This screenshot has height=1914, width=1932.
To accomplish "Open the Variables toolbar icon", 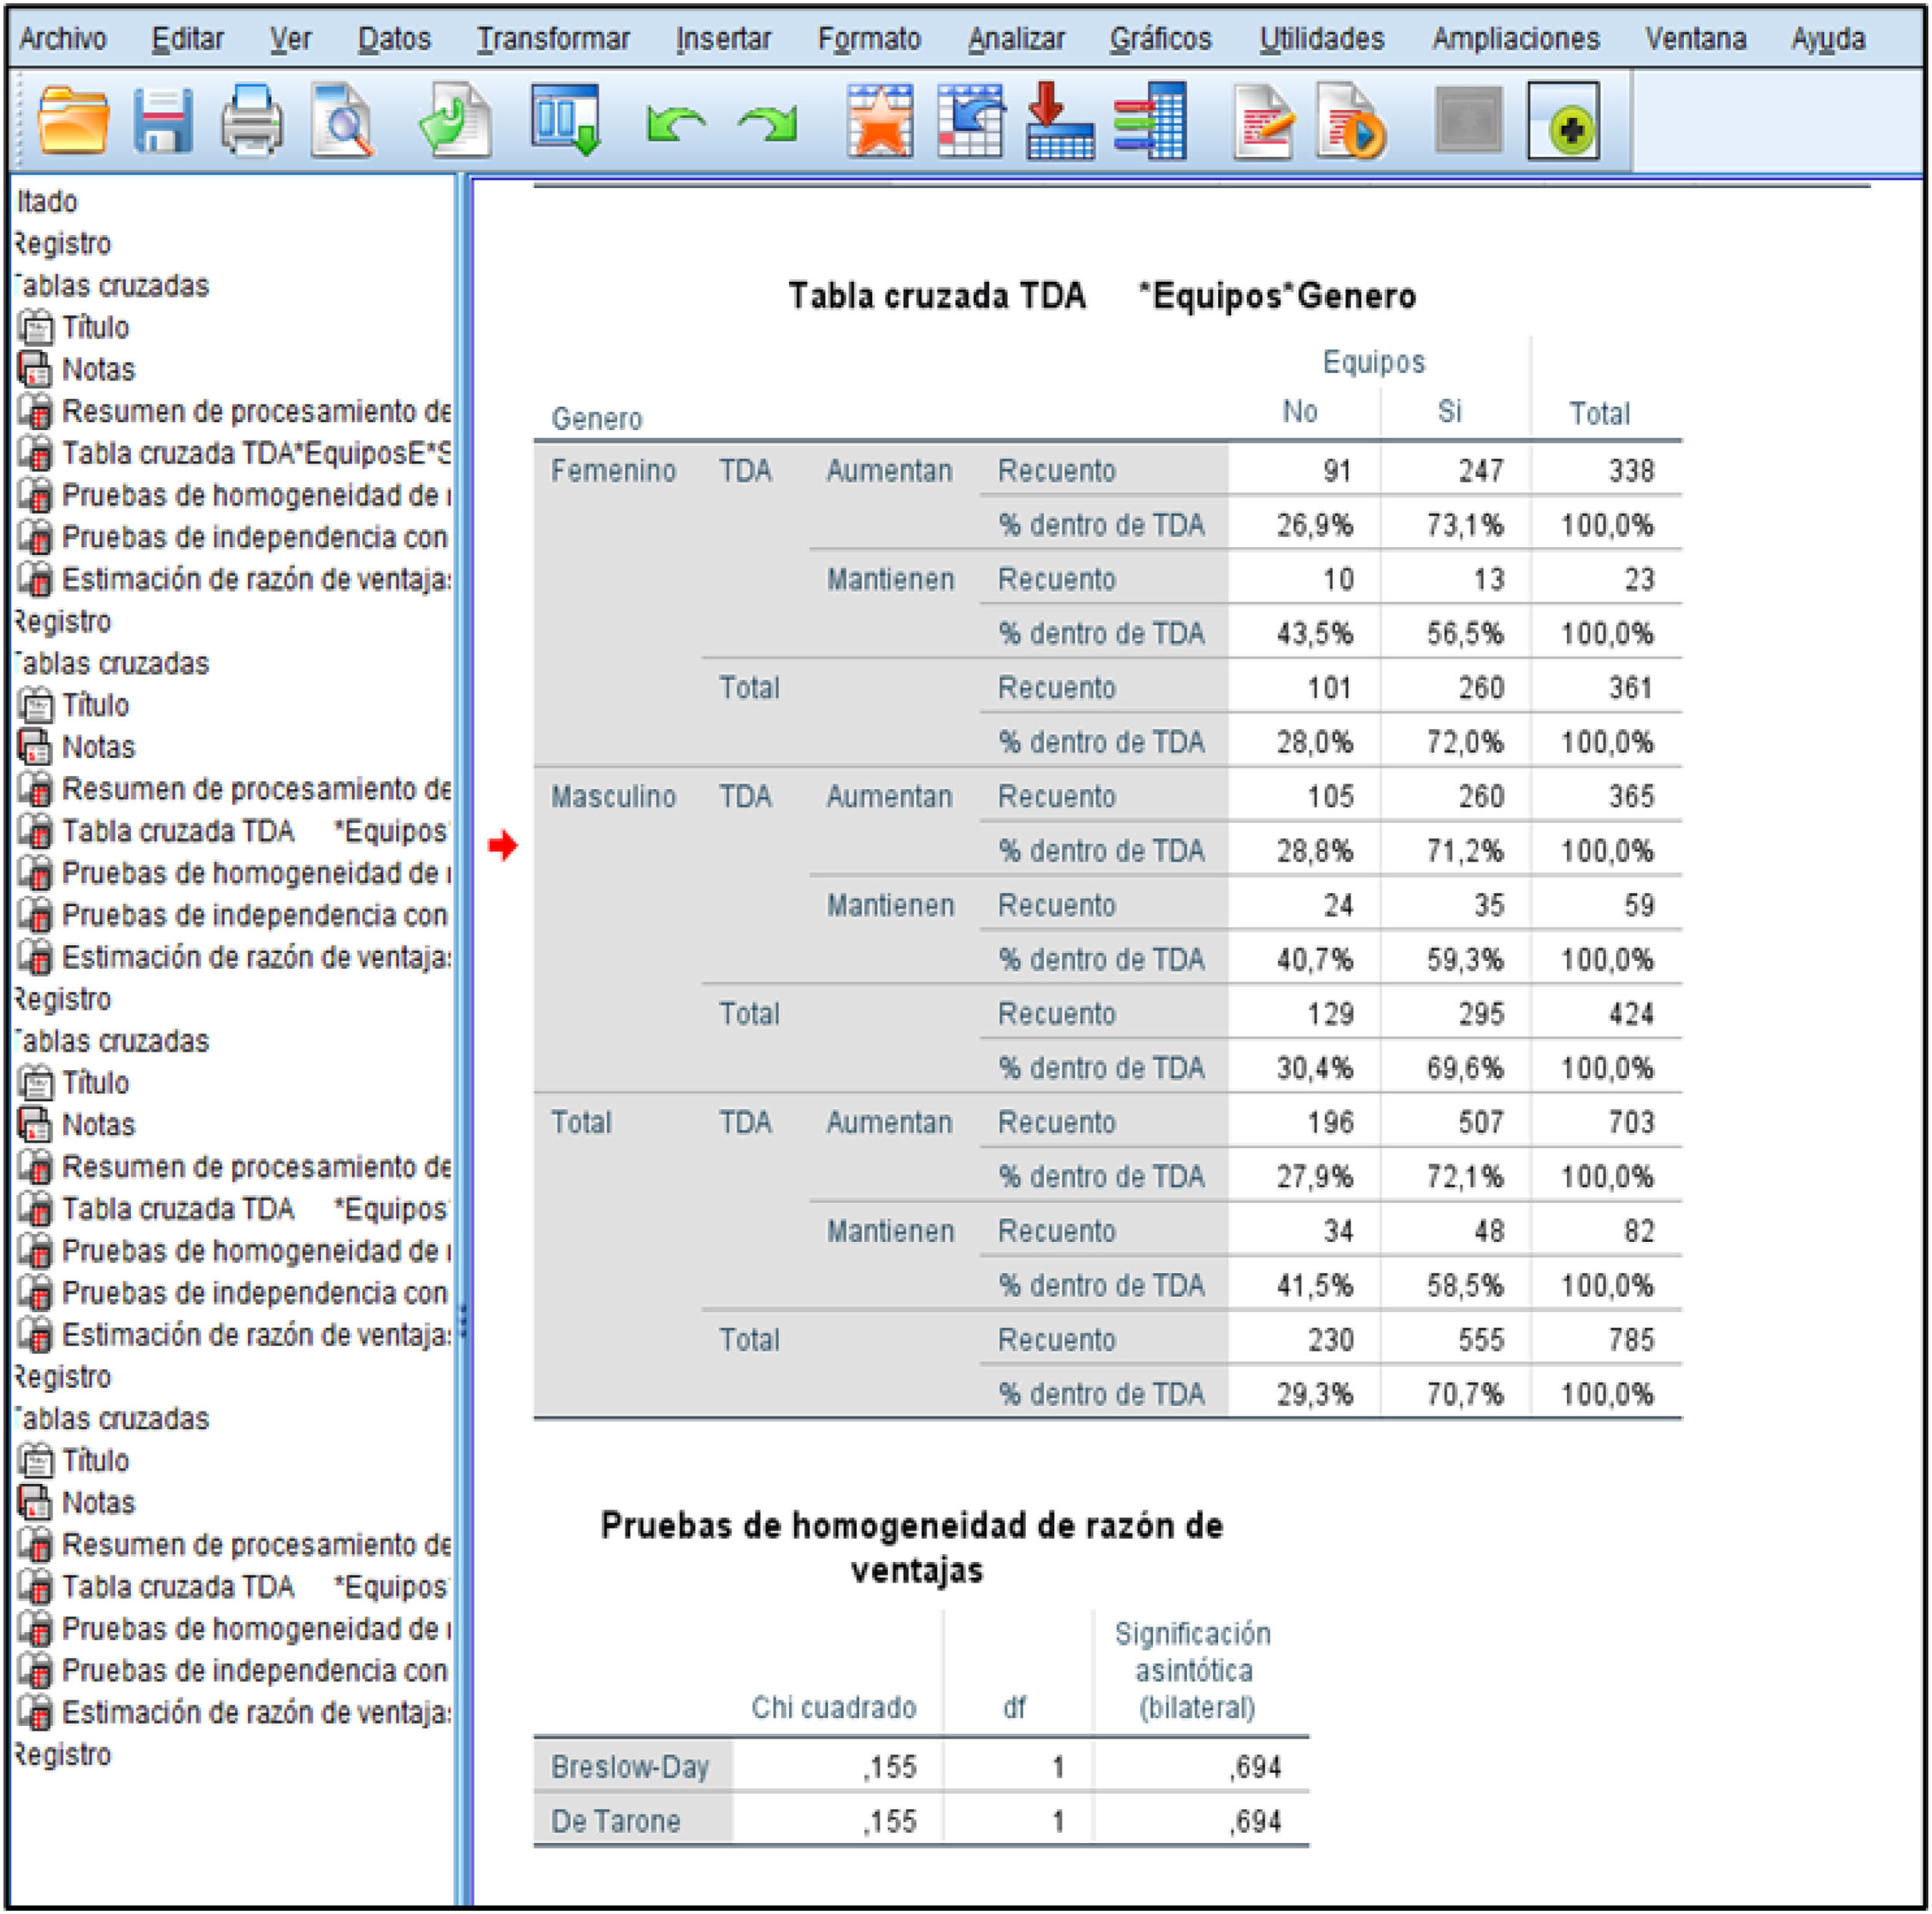I will 1150,121.
